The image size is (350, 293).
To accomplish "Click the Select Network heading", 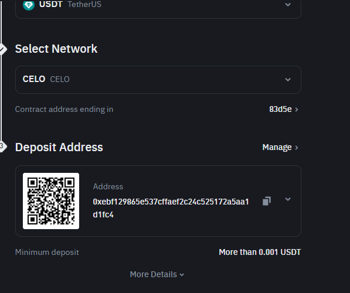I will (56, 49).
